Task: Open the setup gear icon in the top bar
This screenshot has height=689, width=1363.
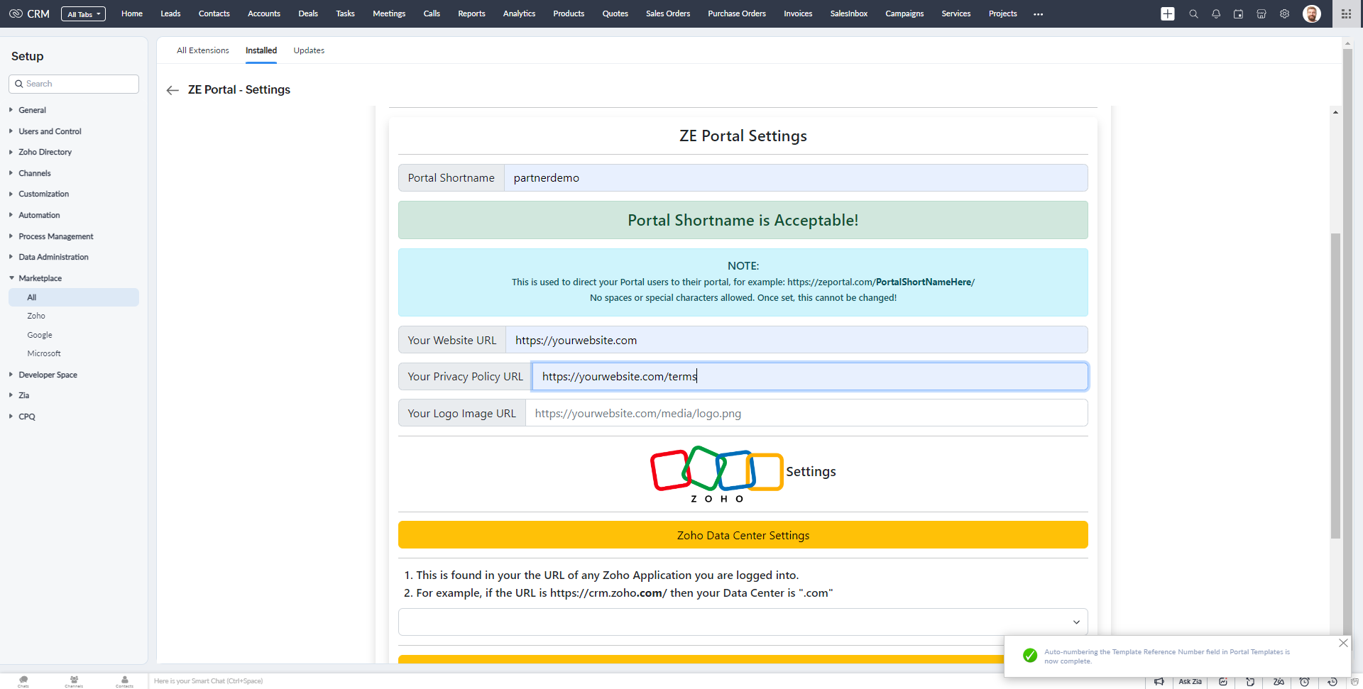Action: (x=1284, y=13)
